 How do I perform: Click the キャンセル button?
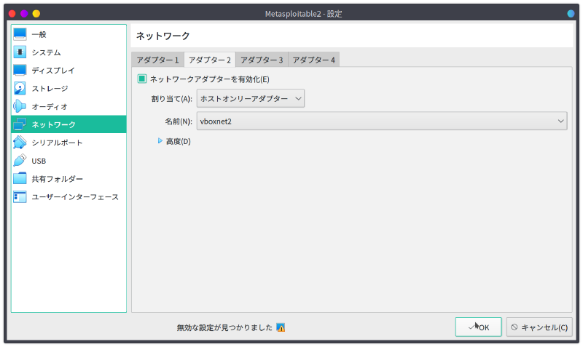pos(539,327)
